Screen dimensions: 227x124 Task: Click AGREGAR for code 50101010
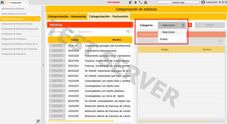click(x=57, y=51)
